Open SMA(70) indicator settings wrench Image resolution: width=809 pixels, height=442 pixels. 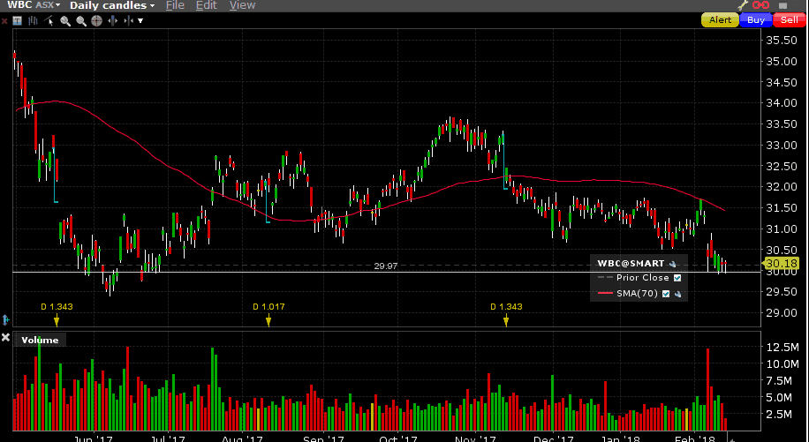pos(679,294)
